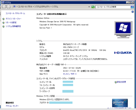Click the 2.00 GB memory value
136x110 pixels.
66,53
